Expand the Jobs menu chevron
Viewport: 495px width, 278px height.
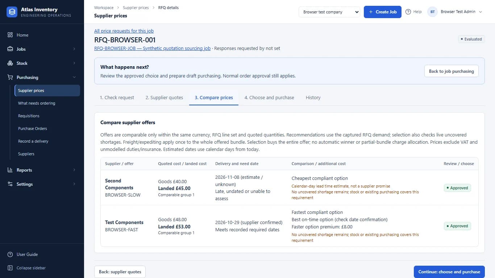pyautogui.click(x=74, y=49)
